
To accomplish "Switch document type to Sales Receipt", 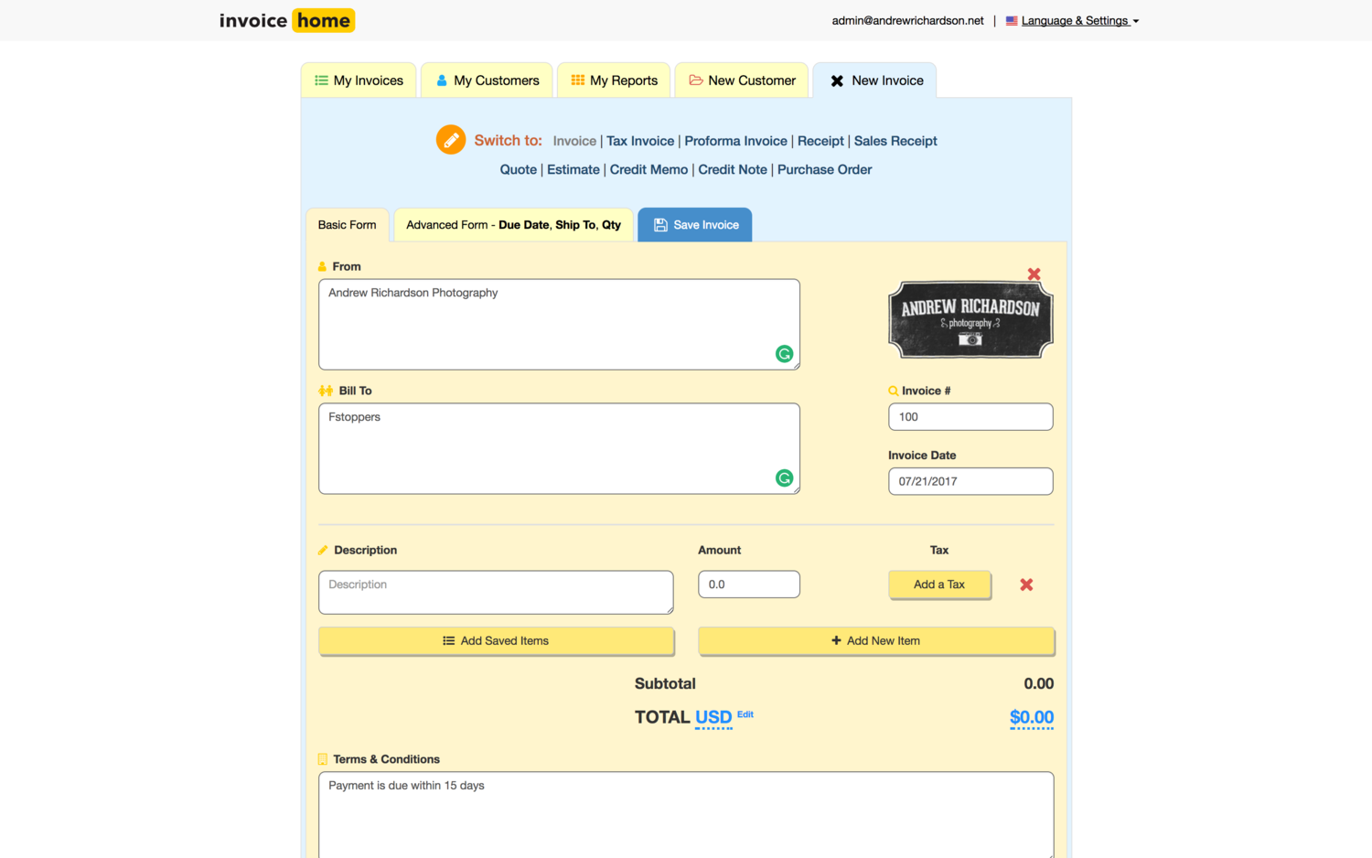I will (895, 141).
